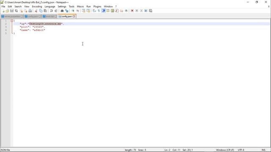Select the active config.json tab
271x152 pixels.
(67, 16)
